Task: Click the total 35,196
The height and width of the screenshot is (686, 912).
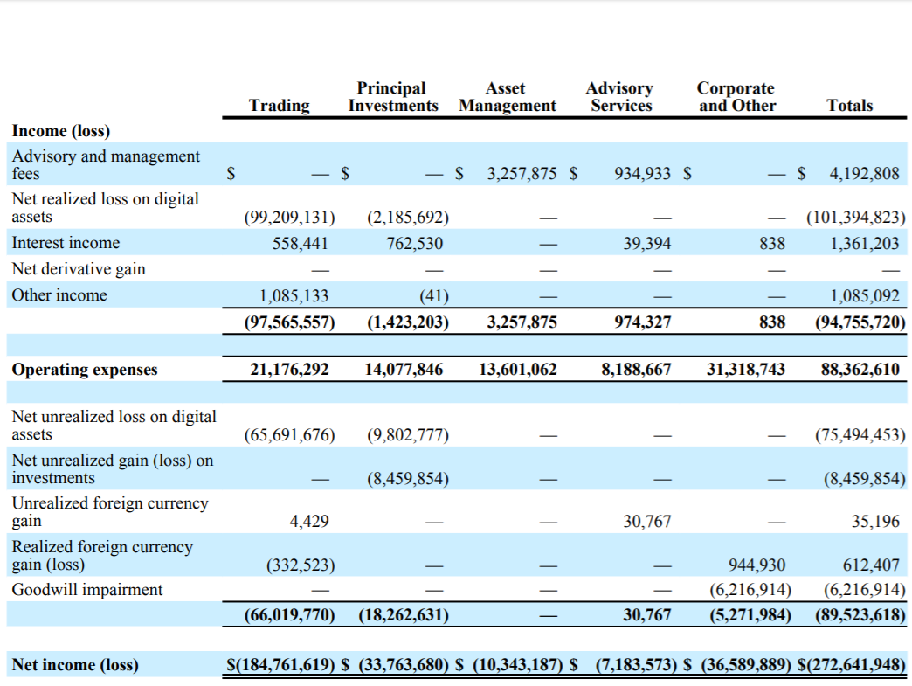Action: [x=875, y=522]
